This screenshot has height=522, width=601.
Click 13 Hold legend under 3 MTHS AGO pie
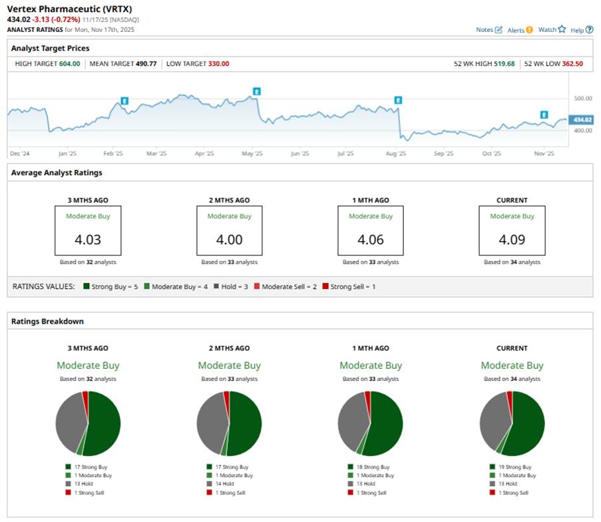point(79,483)
